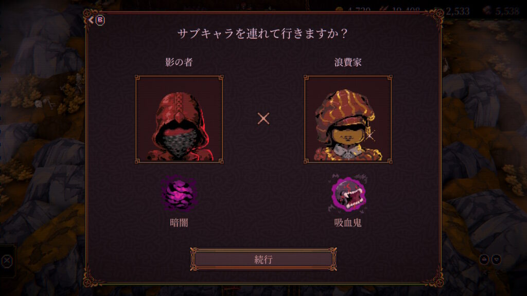Click the 吸血鬼 ability label
This screenshot has height=296, width=527.
coord(348,223)
